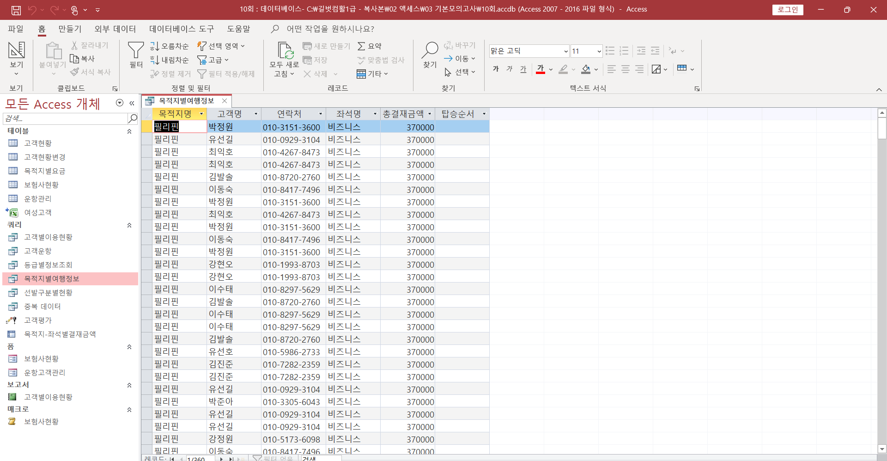Open the 고객현황 table in navigation pane
887x461 pixels.
(38, 143)
